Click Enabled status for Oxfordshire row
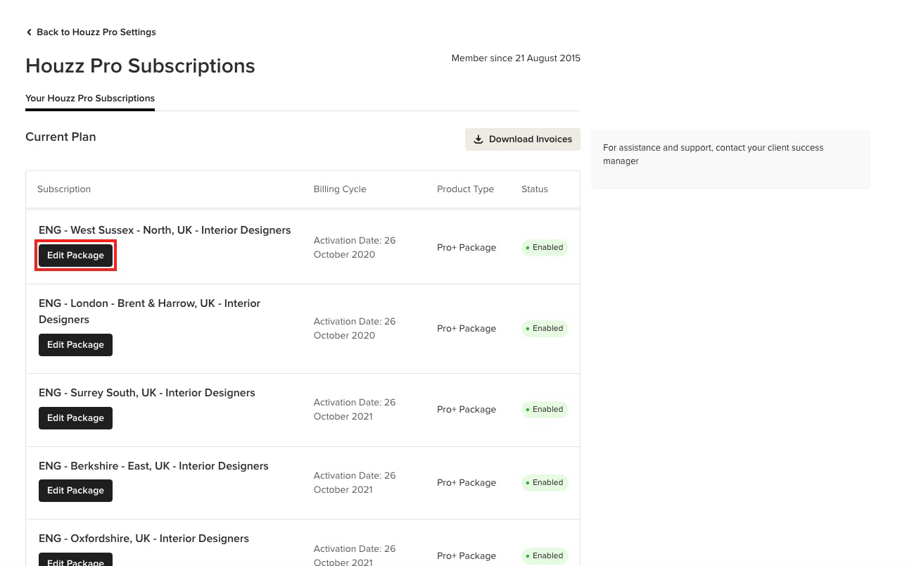The image size is (914, 566). (545, 556)
